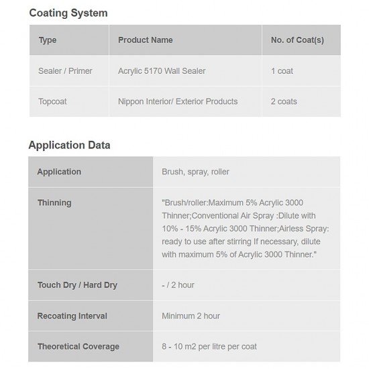This screenshot has width=369, height=369.
Task: Click Nippon Interior/ Exterior Products cell
Action: (178, 101)
